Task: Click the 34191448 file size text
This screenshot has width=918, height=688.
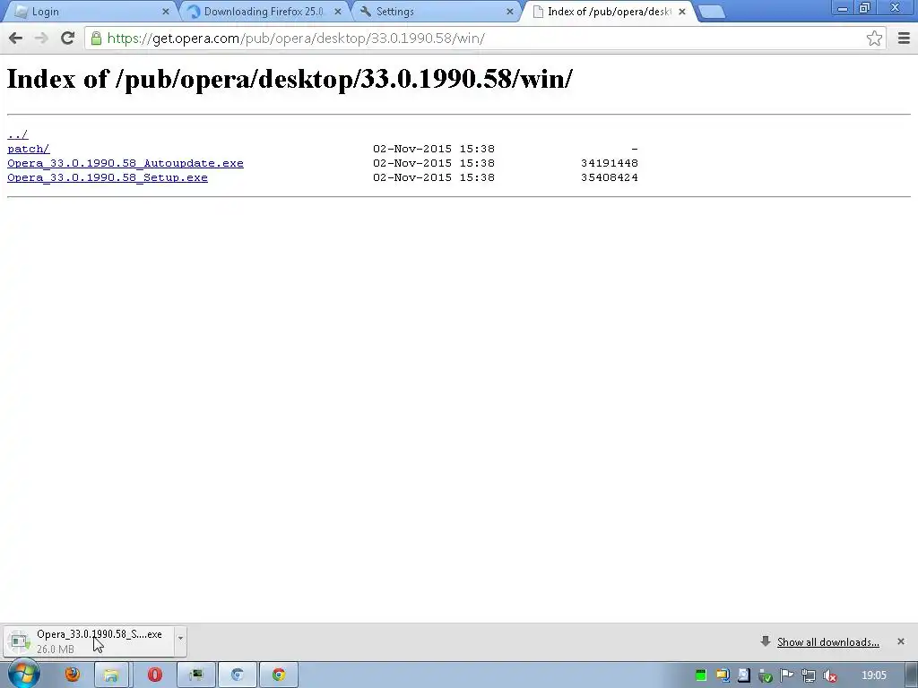Action: click(x=610, y=163)
